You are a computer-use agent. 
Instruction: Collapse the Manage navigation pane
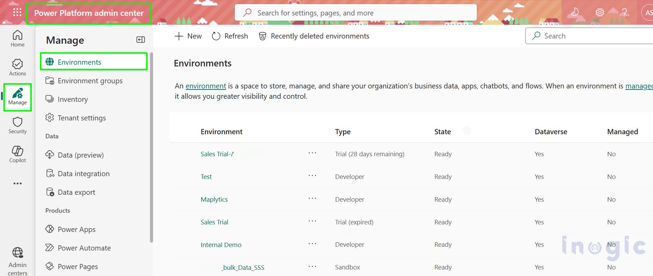pos(141,40)
